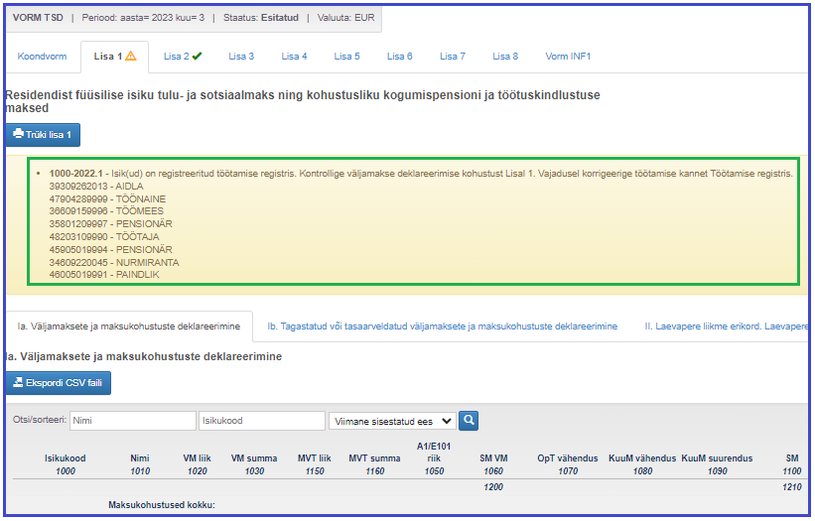Select Ia. Väljamaksete ja maksukohustuste deklareerimine subtab

pos(129,326)
